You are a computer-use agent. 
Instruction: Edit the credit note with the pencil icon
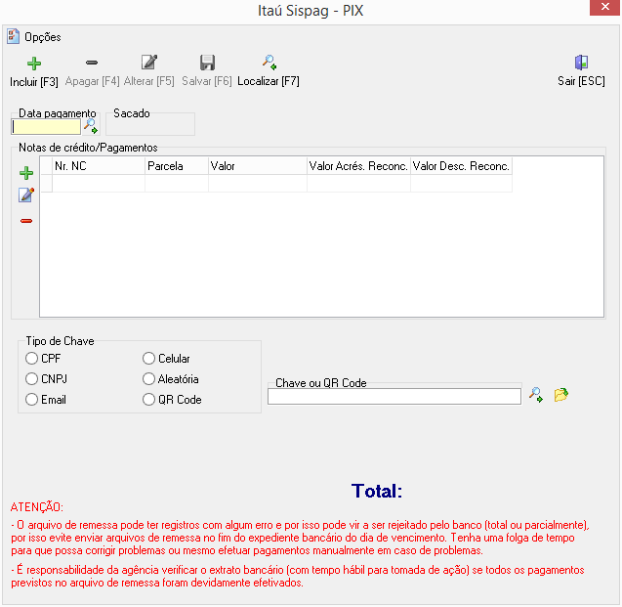coord(26,195)
